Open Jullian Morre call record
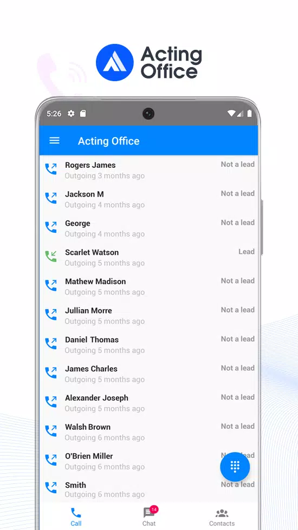 149,316
